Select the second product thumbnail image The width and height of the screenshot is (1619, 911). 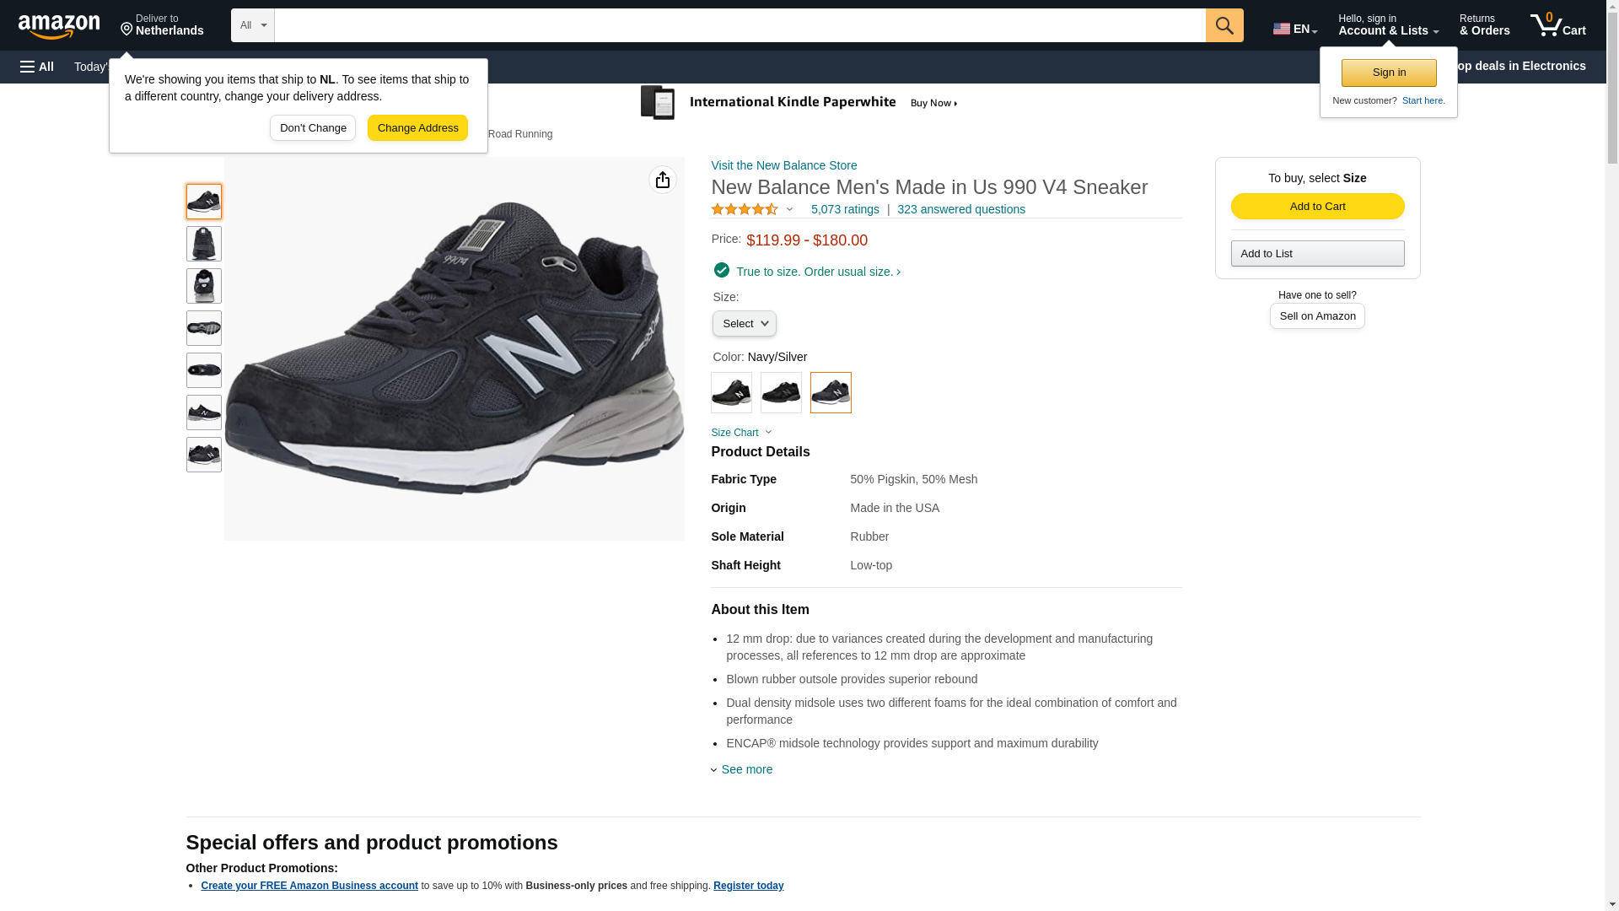(203, 244)
